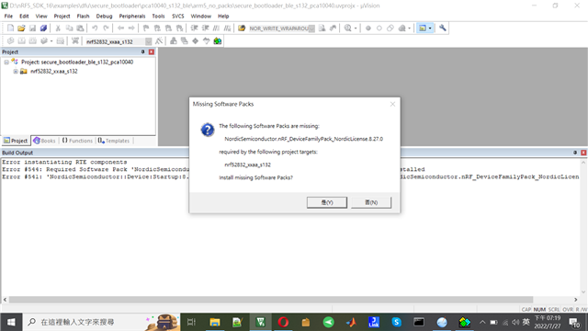Open the target selector nrf52832_xxaa_s132 dropdown
The width and height of the screenshot is (588, 331).
pyautogui.click(x=149, y=41)
